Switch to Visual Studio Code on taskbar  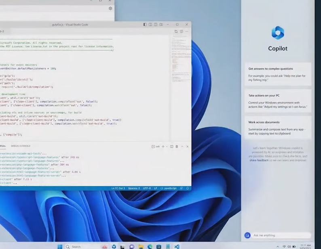click(x=177, y=247)
